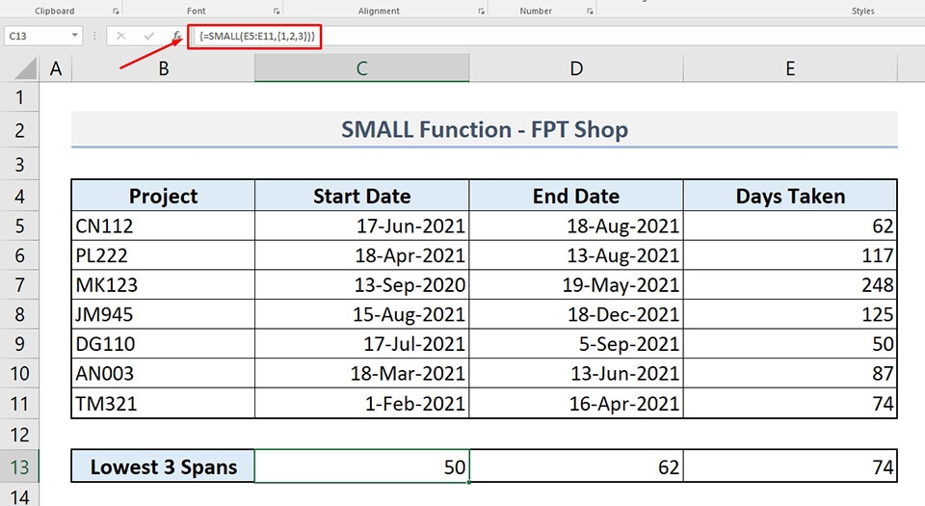Screen dimensions: 925x506
Task: Select row 11 header
Action: pos(19,404)
